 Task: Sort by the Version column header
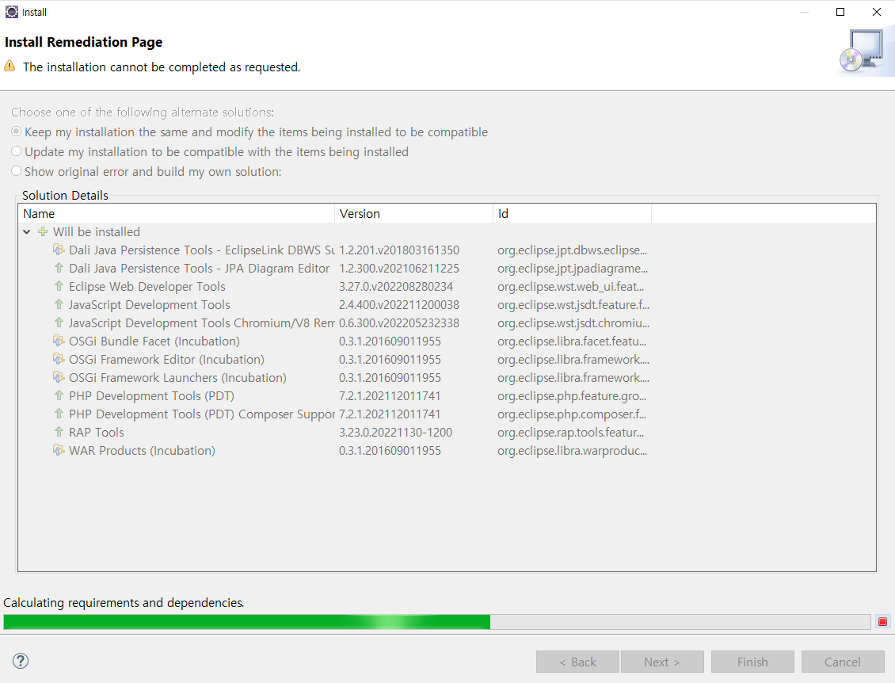click(413, 214)
